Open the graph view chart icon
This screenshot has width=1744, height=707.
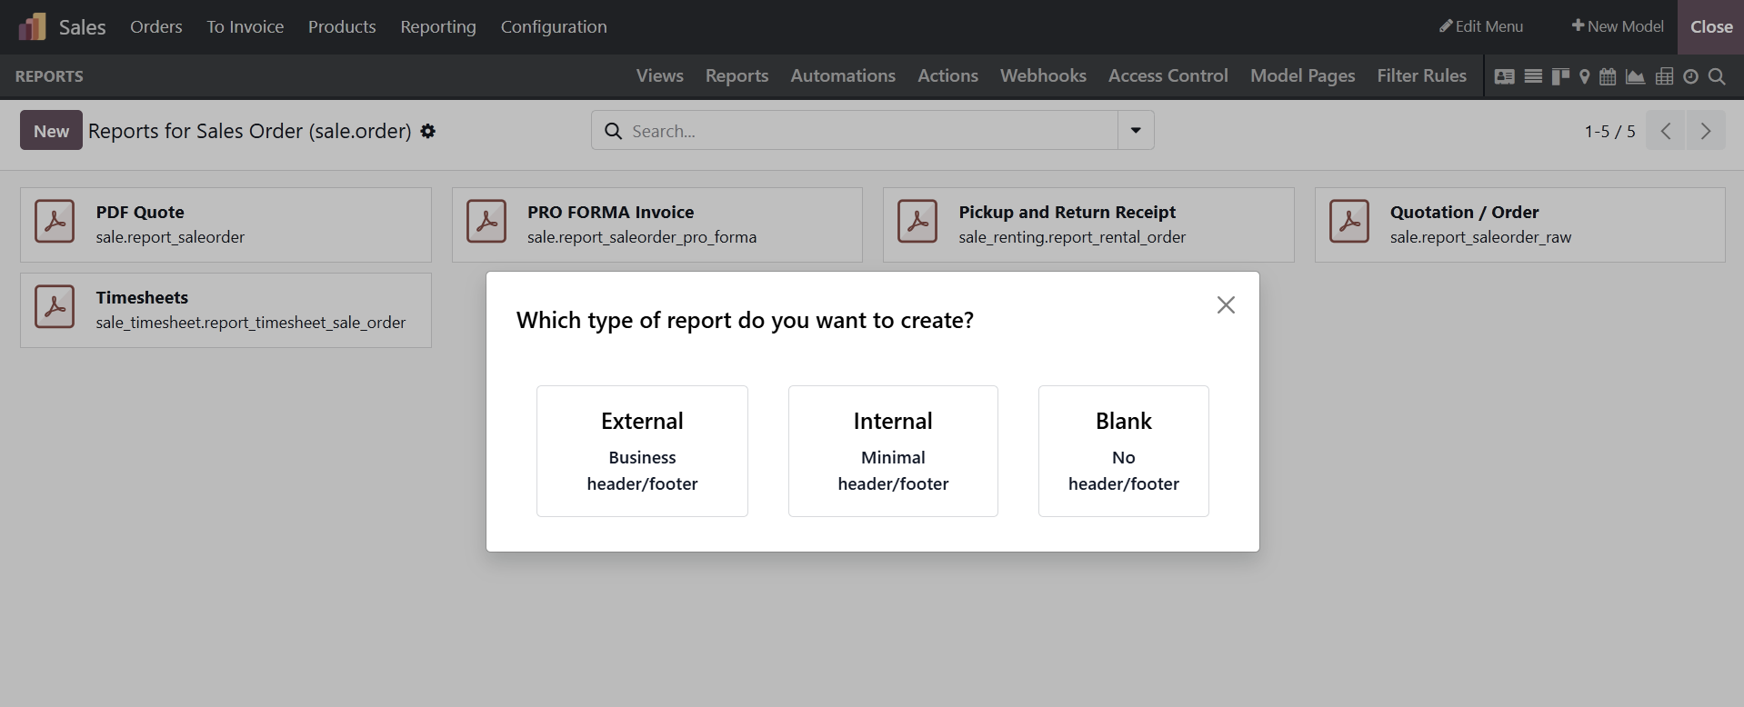1635,76
